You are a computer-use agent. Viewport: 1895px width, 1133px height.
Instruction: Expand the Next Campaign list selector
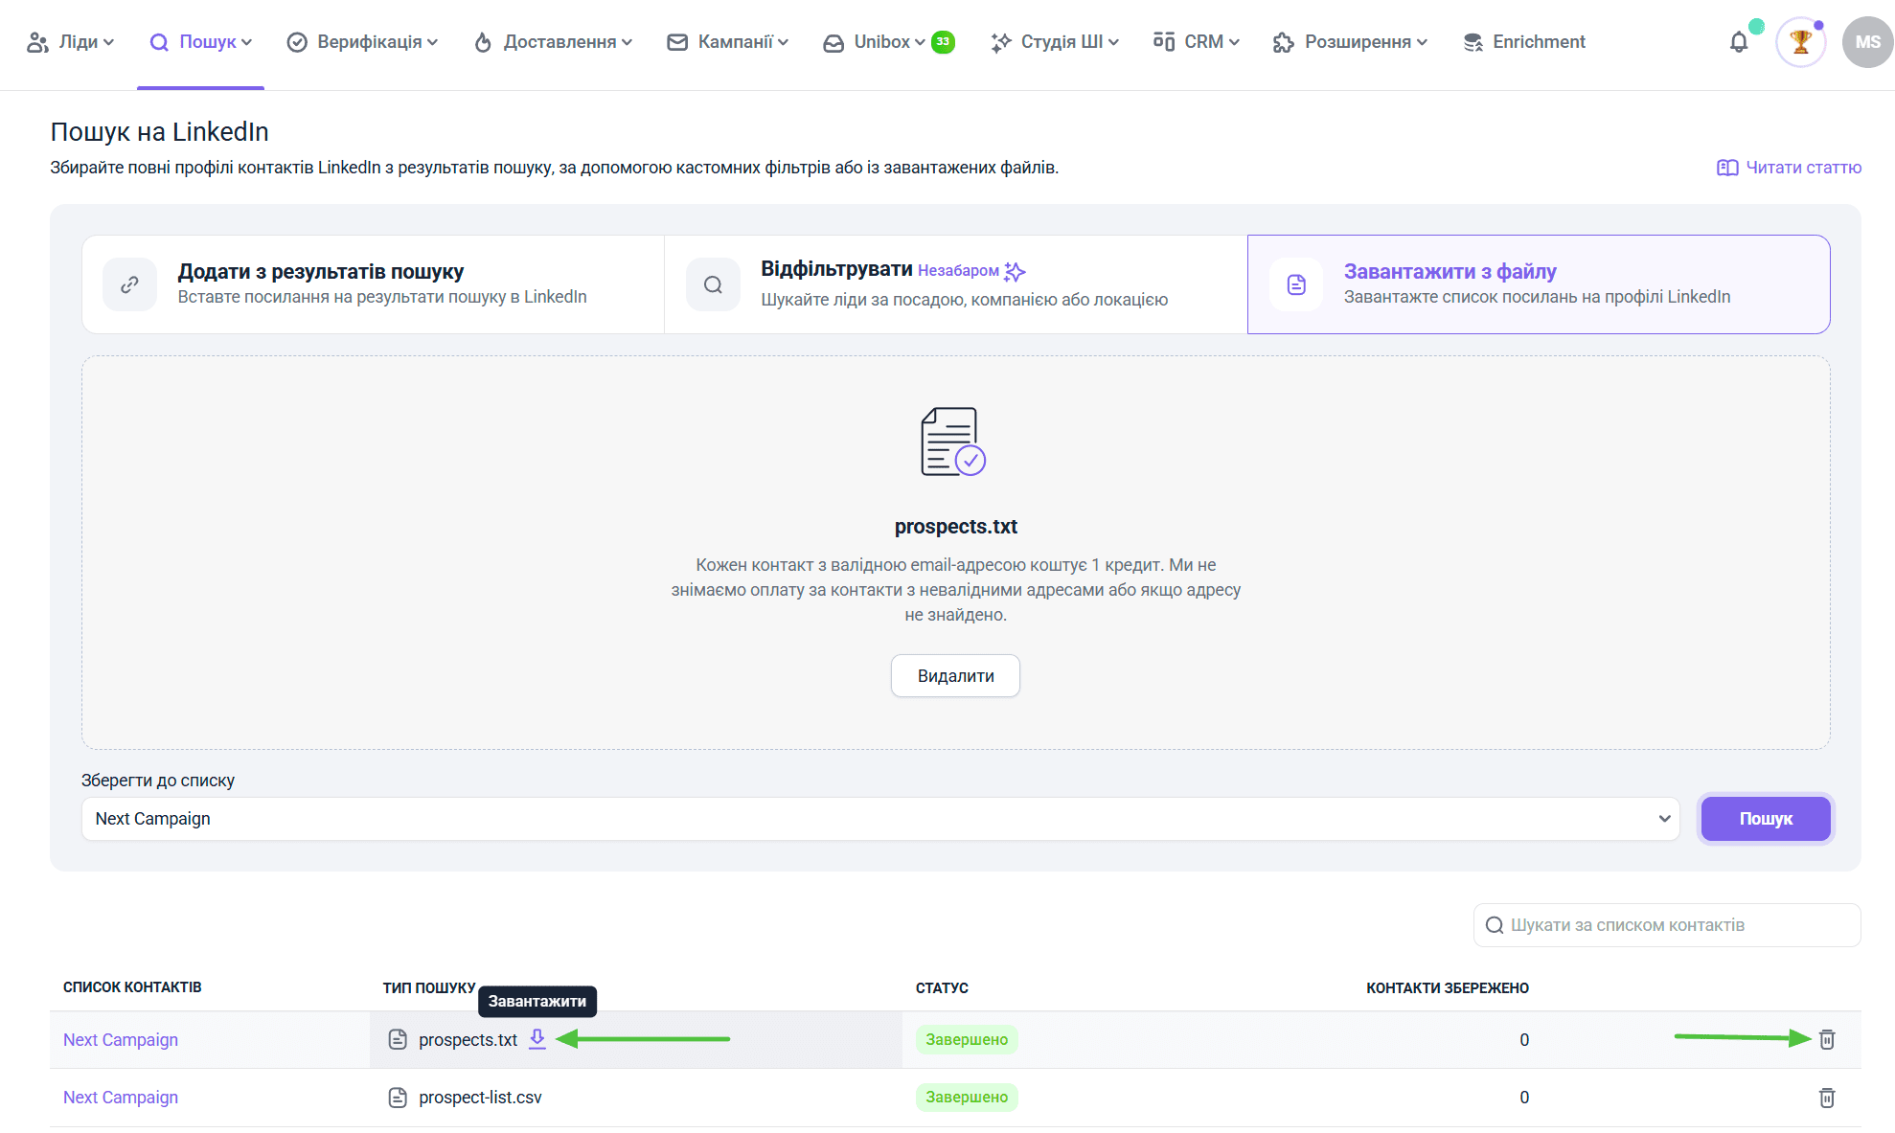point(879,819)
